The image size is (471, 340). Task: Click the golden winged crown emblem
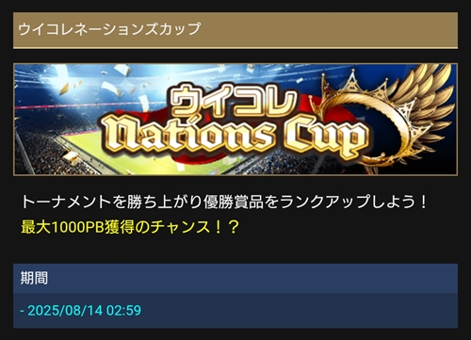[x=386, y=118]
